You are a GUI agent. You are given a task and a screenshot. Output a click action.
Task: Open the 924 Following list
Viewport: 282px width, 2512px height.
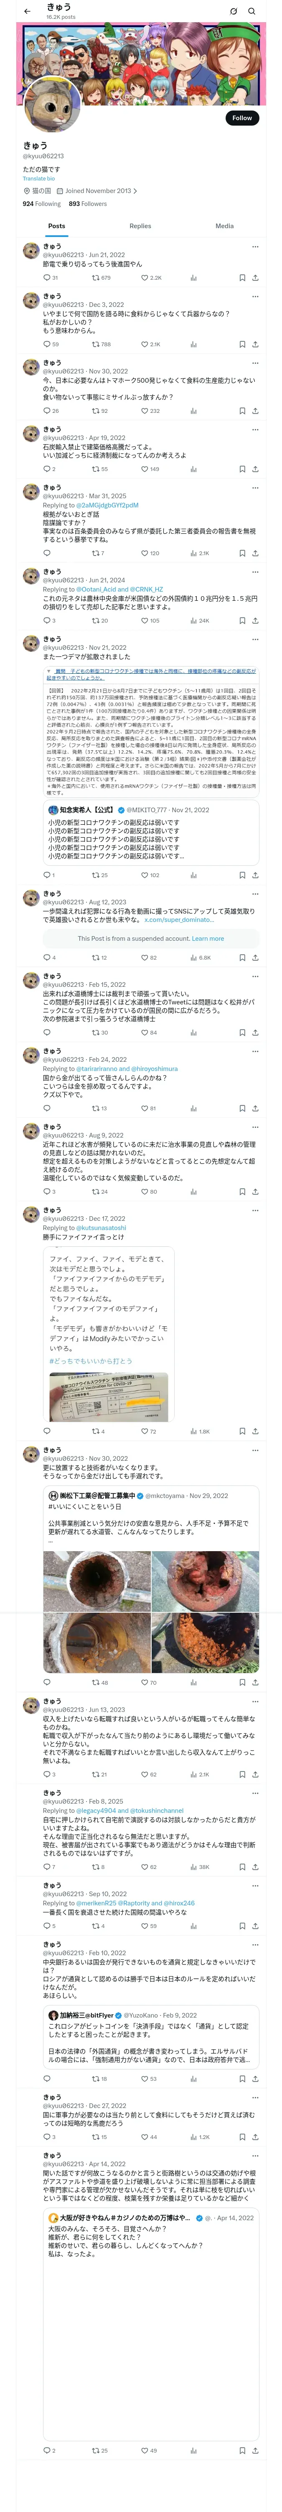42,204
